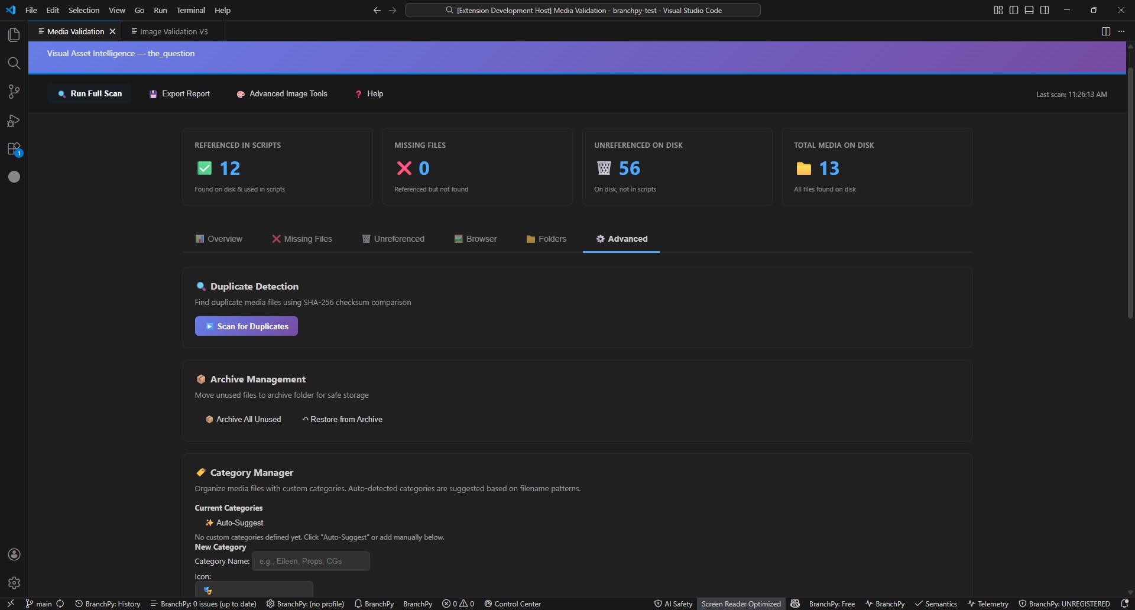Toggle the primary side bar layout icon
The height and width of the screenshot is (610, 1135).
1014,10
